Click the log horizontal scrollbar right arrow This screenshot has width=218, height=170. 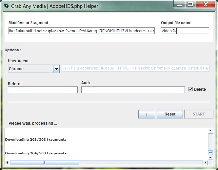click(x=205, y=162)
